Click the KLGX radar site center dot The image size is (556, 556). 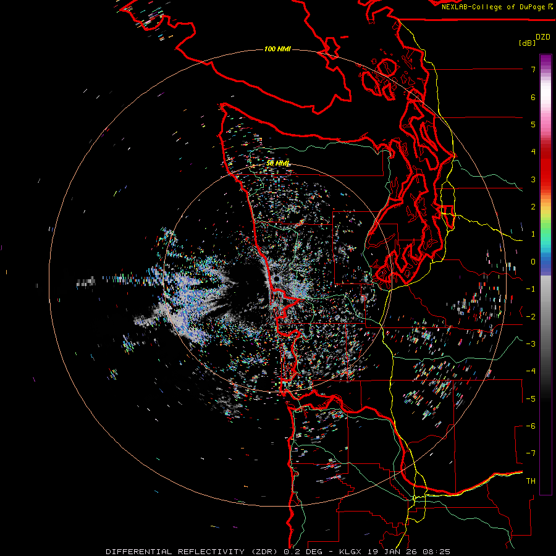click(x=276, y=279)
